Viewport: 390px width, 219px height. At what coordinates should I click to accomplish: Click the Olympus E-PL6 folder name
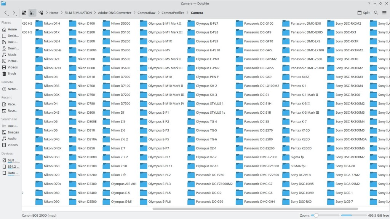coord(160,202)
